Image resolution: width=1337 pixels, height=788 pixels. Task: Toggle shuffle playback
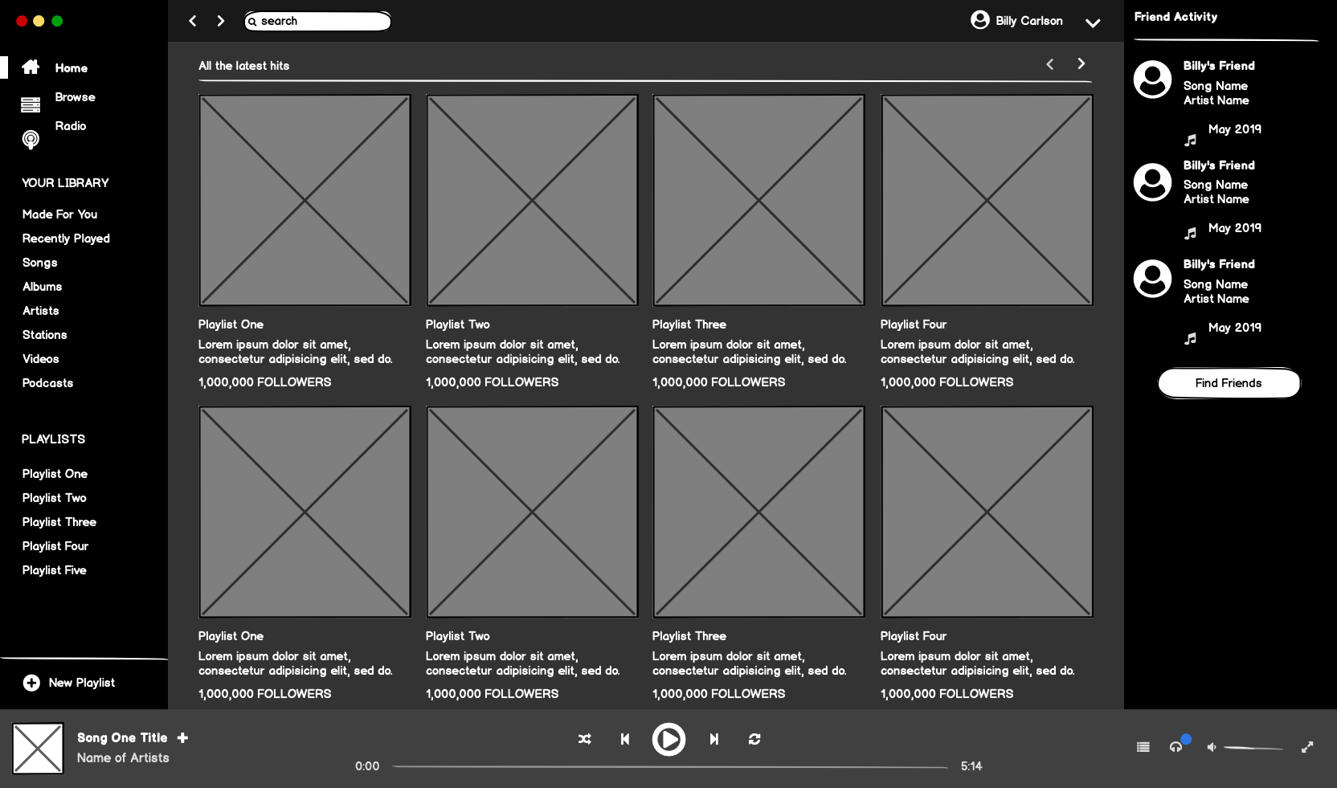click(x=585, y=739)
